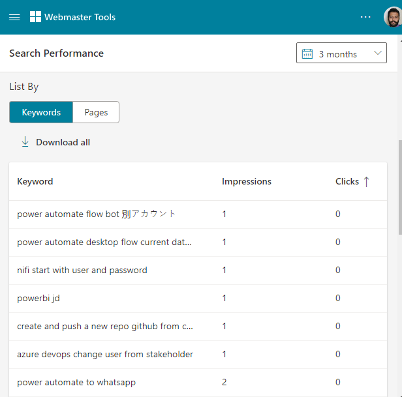Open the three-dot more options menu
This screenshot has width=402, height=397.
[x=365, y=17]
